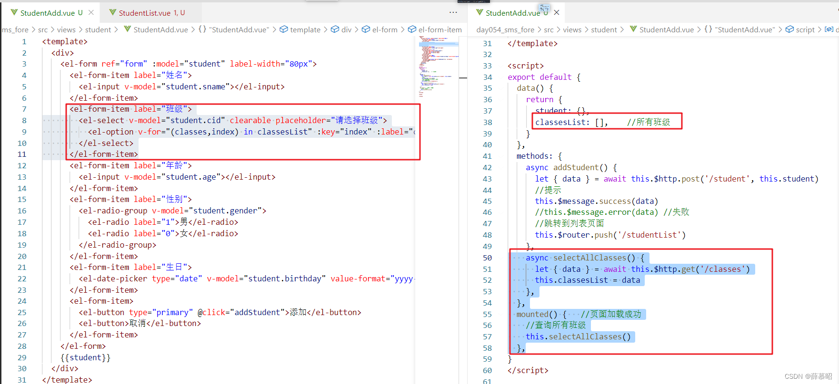This screenshot has height=384, width=839.
Task: Click the 'student.age' el-input line
Action: (177, 177)
